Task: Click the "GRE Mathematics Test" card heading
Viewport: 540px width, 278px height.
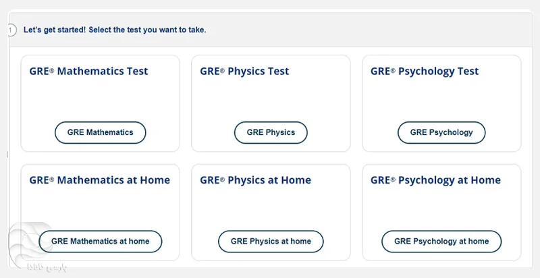Action: click(88, 72)
